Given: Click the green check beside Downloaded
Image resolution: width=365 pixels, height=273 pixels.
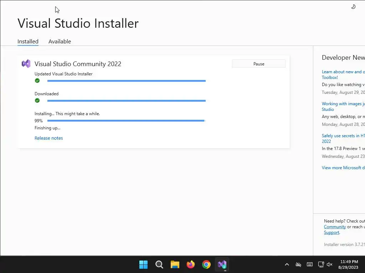Looking at the screenshot, I should pyautogui.click(x=37, y=101).
